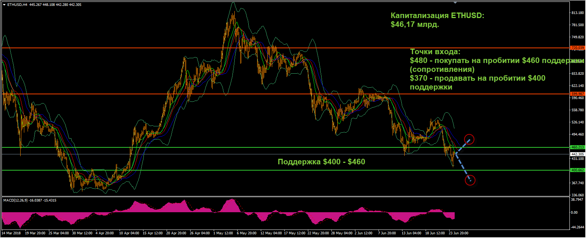Click the 'Поддержка $400 - $460' text label

pos(321,162)
